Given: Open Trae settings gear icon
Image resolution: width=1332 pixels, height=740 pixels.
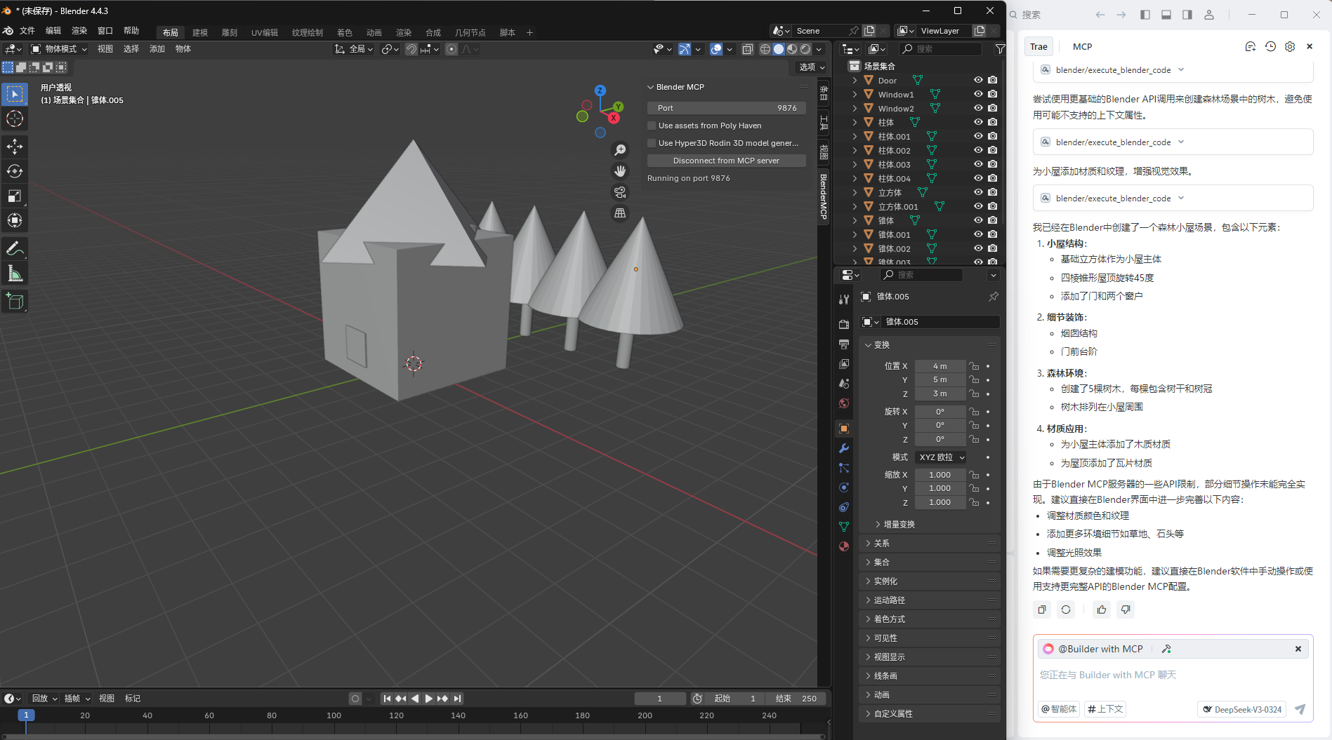Looking at the screenshot, I should [1290, 46].
